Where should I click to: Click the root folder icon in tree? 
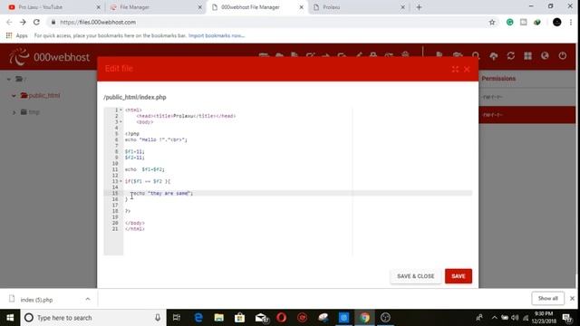pyautogui.click(x=19, y=79)
